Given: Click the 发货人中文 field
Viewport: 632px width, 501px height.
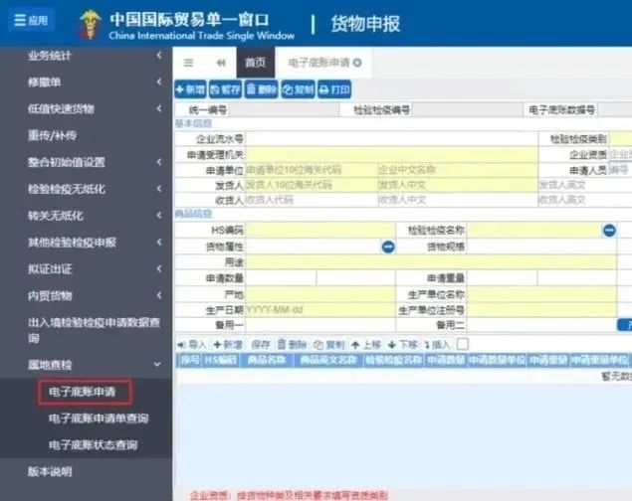Looking at the screenshot, I should [x=457, y=185].
